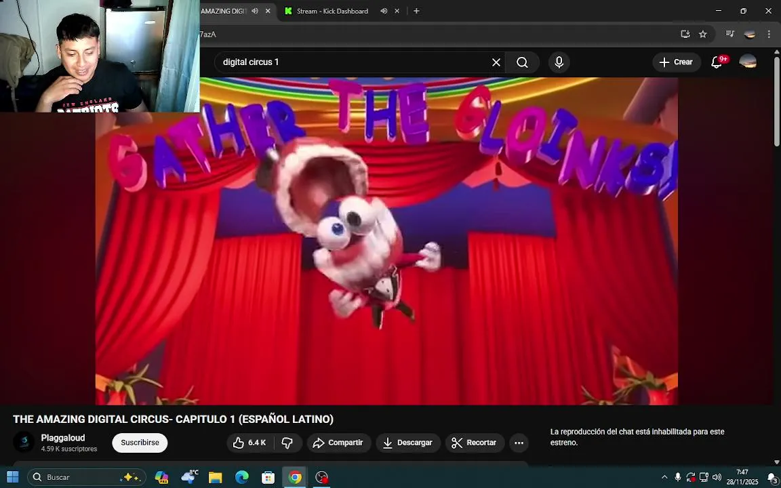Subscribe with the Suscribirse button

pos(140,443)
